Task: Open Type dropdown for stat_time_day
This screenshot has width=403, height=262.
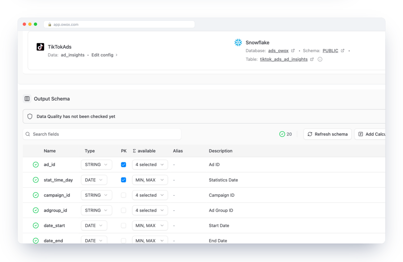Action: [94, 180]
